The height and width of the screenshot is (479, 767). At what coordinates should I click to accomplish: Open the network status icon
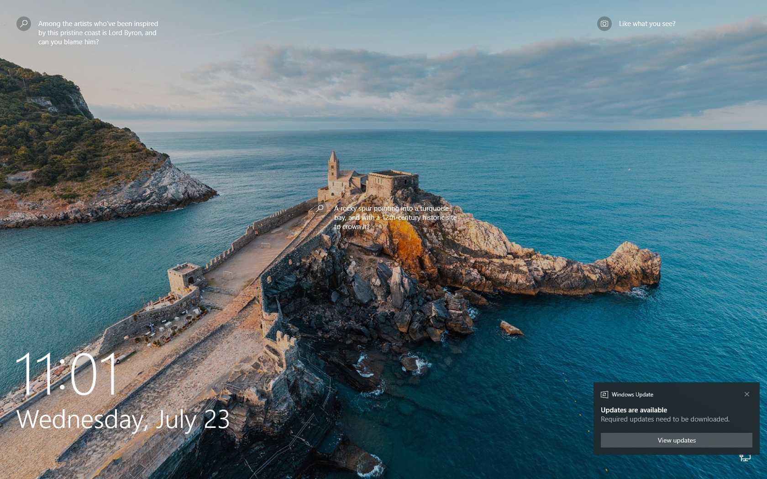(x=745, y=458)
